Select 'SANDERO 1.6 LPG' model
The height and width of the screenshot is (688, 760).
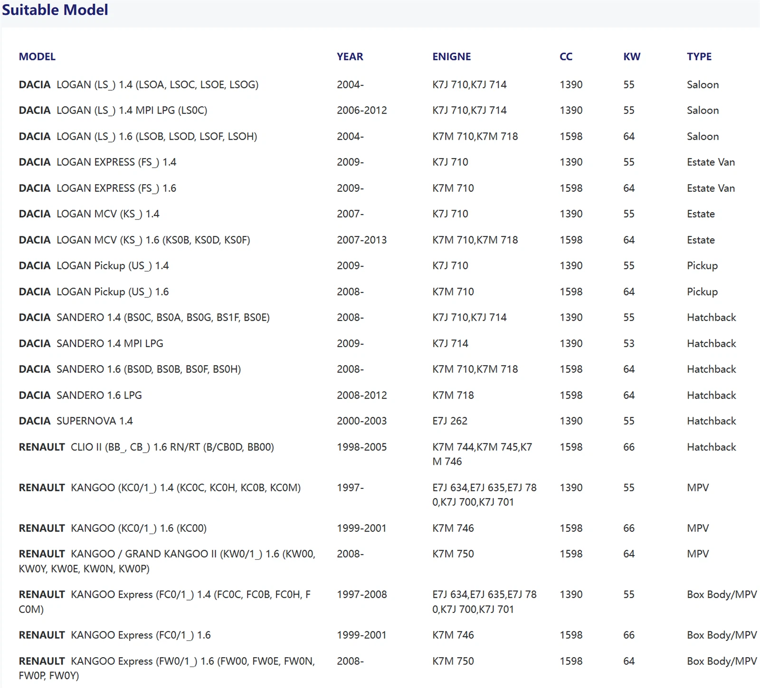tap(80, 395)
